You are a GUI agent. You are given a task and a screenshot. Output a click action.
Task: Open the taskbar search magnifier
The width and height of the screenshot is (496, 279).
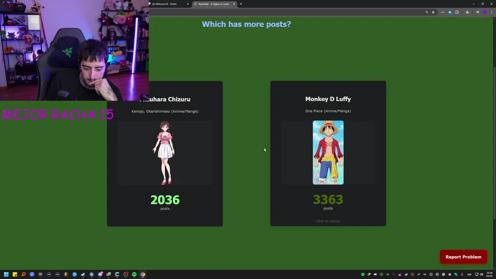[x=23, y=274]
